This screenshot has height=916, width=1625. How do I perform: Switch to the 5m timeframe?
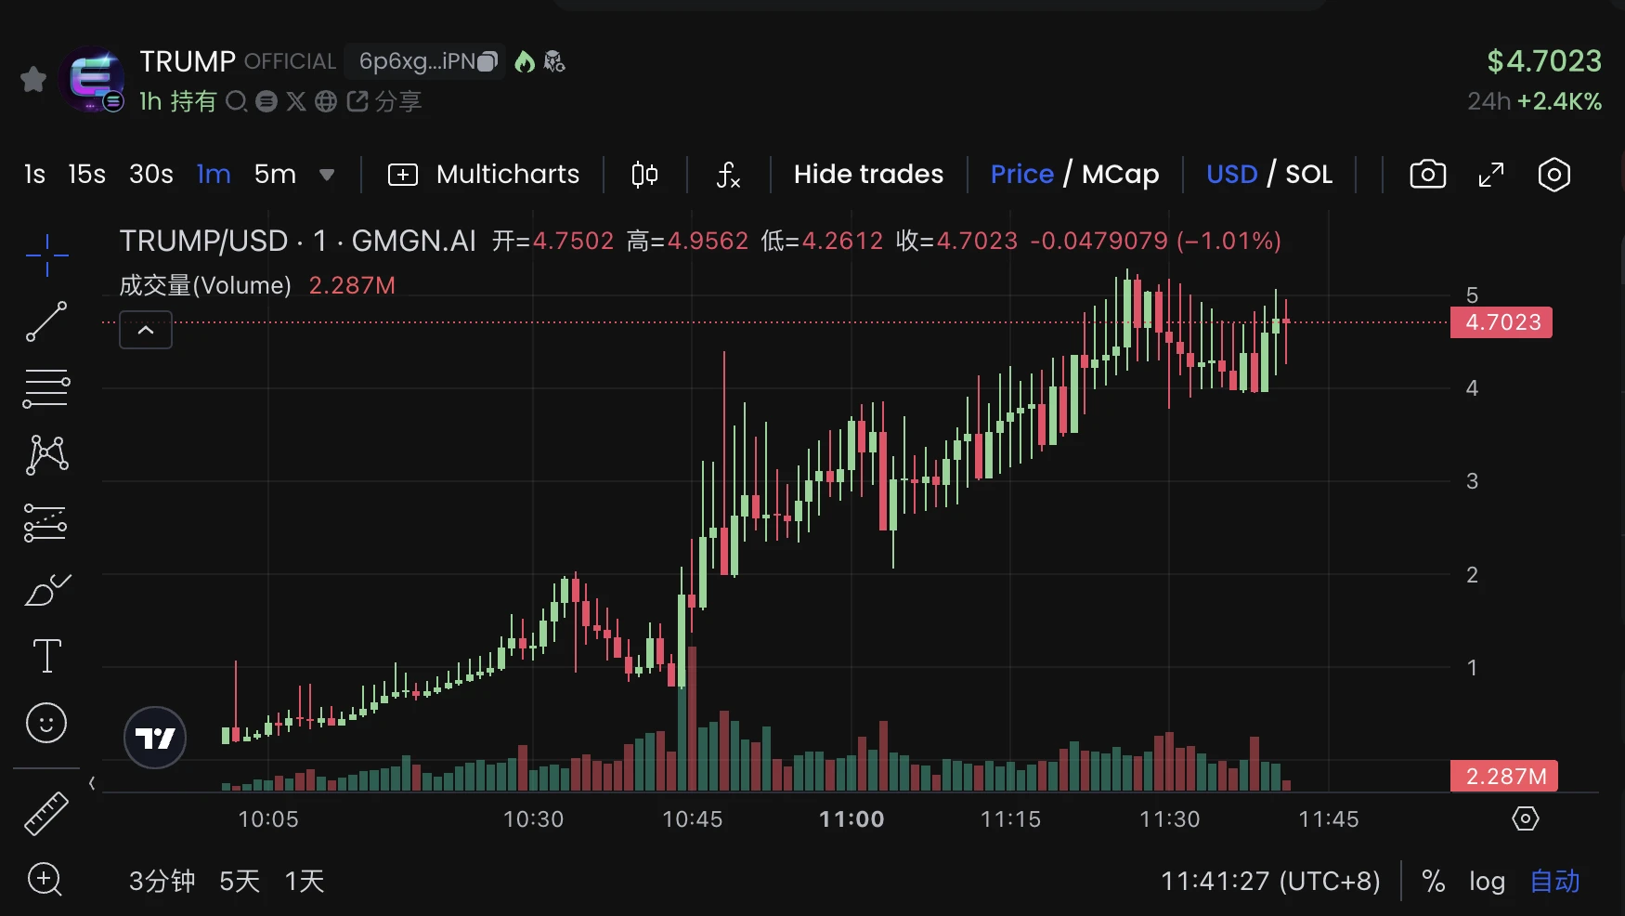tap(275, 175)
